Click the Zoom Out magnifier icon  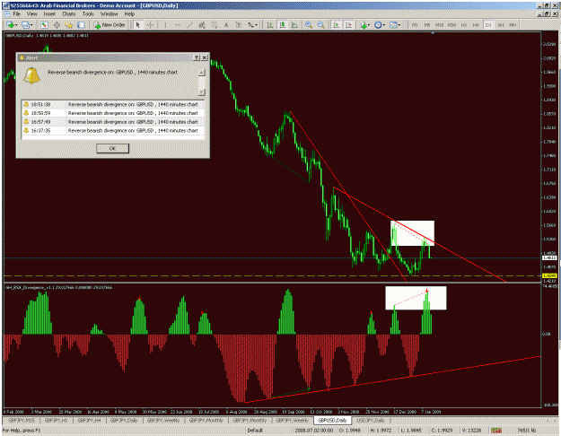click(321, 25)
